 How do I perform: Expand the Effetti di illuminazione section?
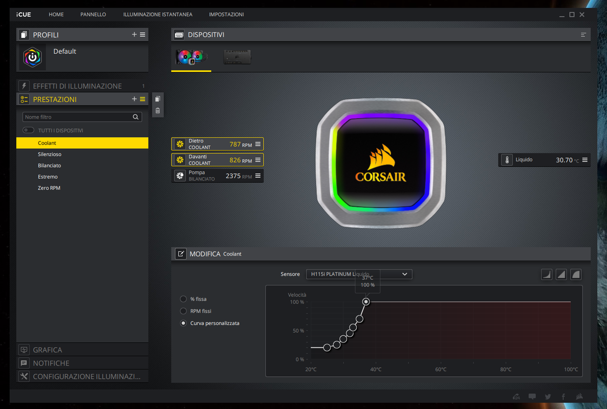coord(82,86)
